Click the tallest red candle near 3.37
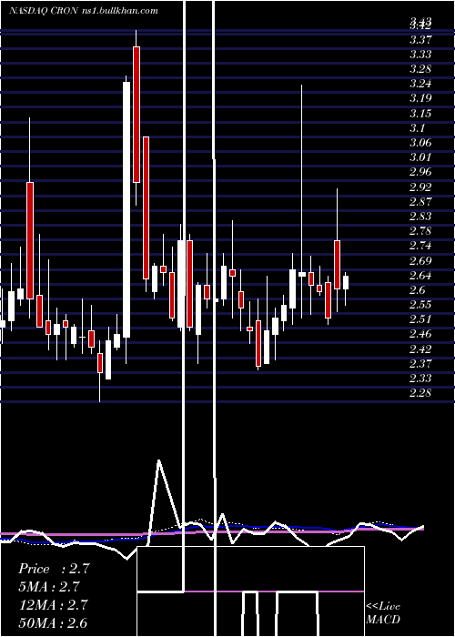 [x=136, y=115]
